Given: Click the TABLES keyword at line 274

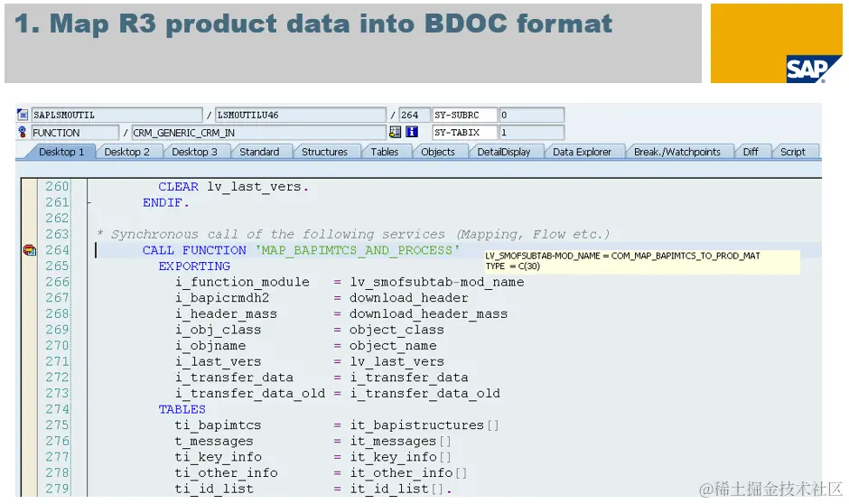Looking at the screenshot, I should [x=182, y=409].
